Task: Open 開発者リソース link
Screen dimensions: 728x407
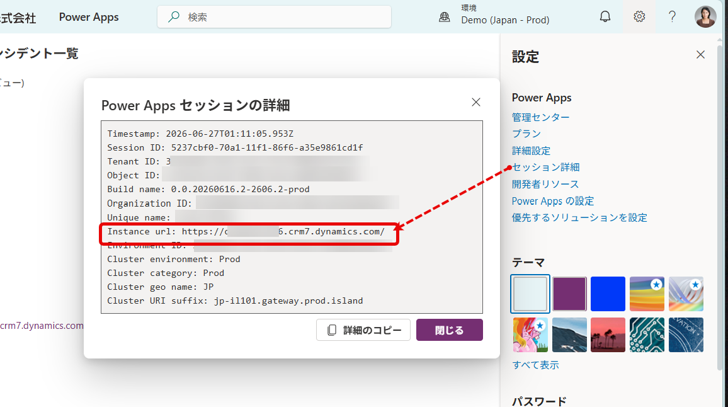Action: pos(545,184)
